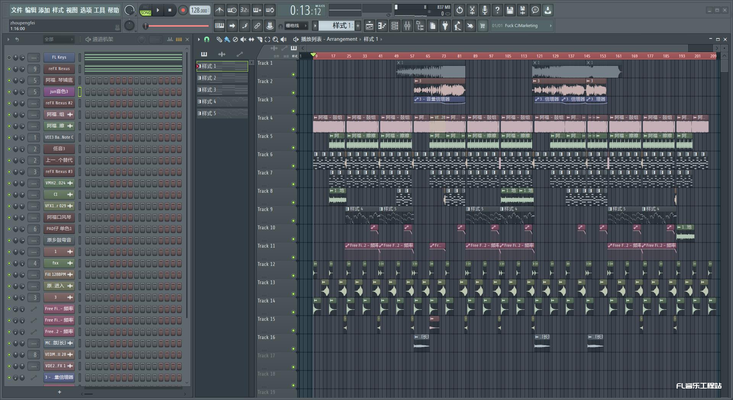Expand the Fuck CJMarketing news arrow

551,26
